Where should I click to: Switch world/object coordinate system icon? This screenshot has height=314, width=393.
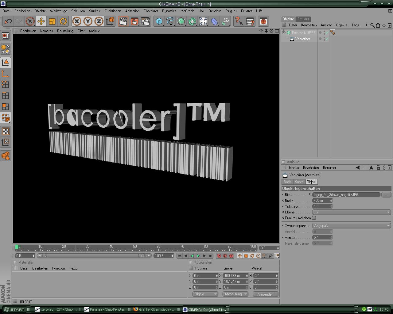[110, 21]
